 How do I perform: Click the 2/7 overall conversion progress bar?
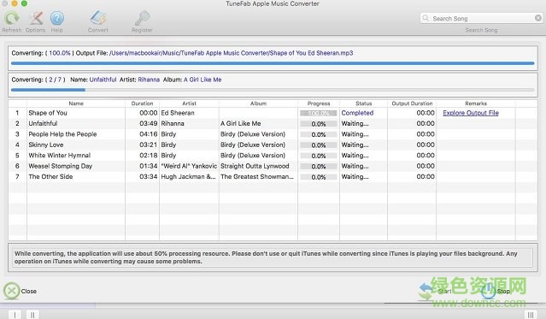[x=273, y=90]
